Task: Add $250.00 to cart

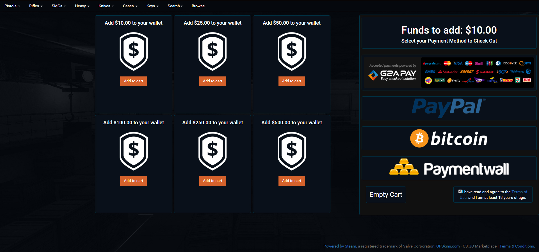Action: [x=213, y=181]
